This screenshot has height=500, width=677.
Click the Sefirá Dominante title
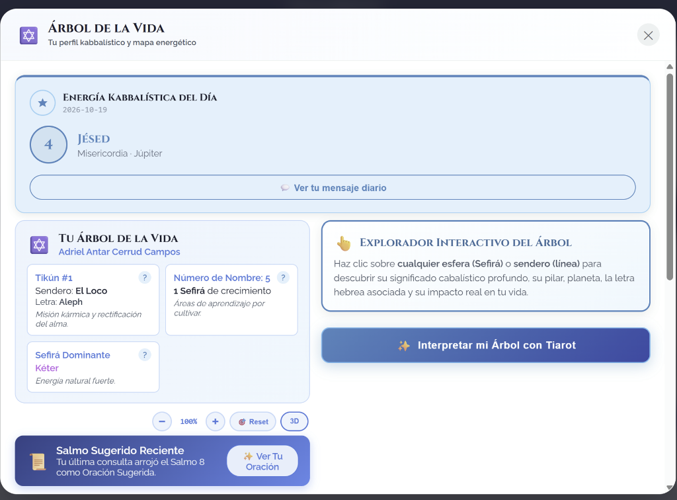point(73,355)
